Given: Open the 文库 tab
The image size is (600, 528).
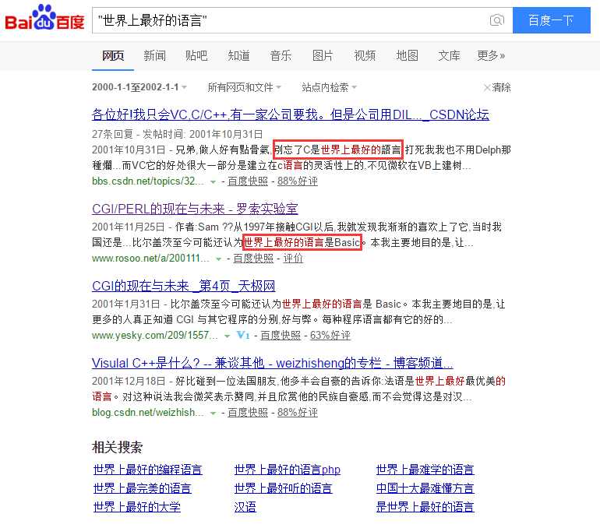Looking at the screenshot, I should click(449, 56).
